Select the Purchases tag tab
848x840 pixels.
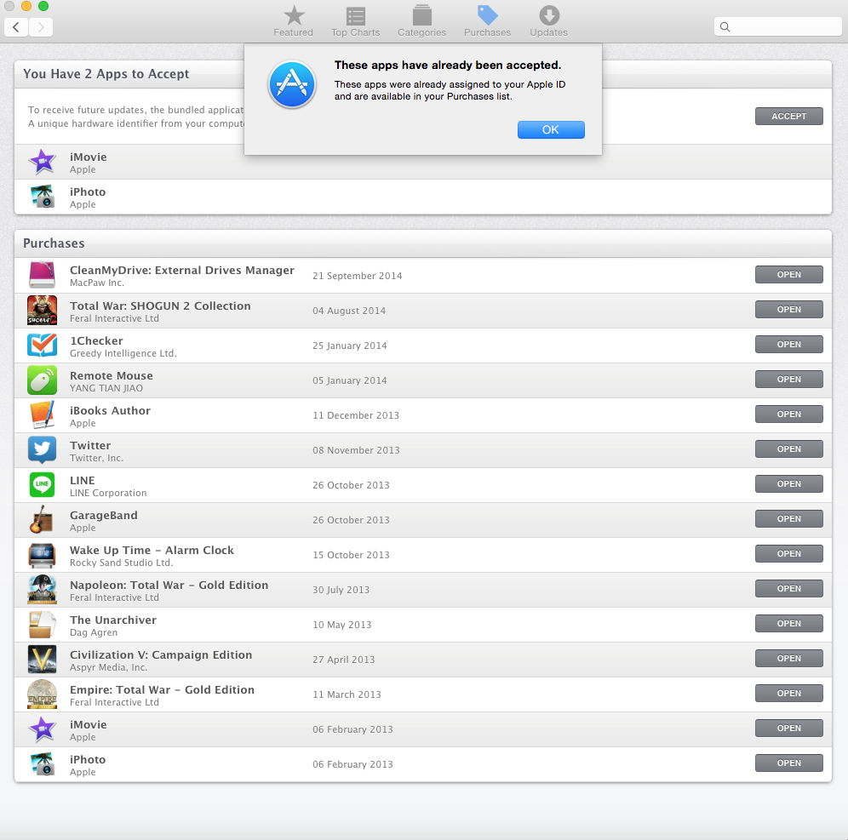click(x=487, y=21)
